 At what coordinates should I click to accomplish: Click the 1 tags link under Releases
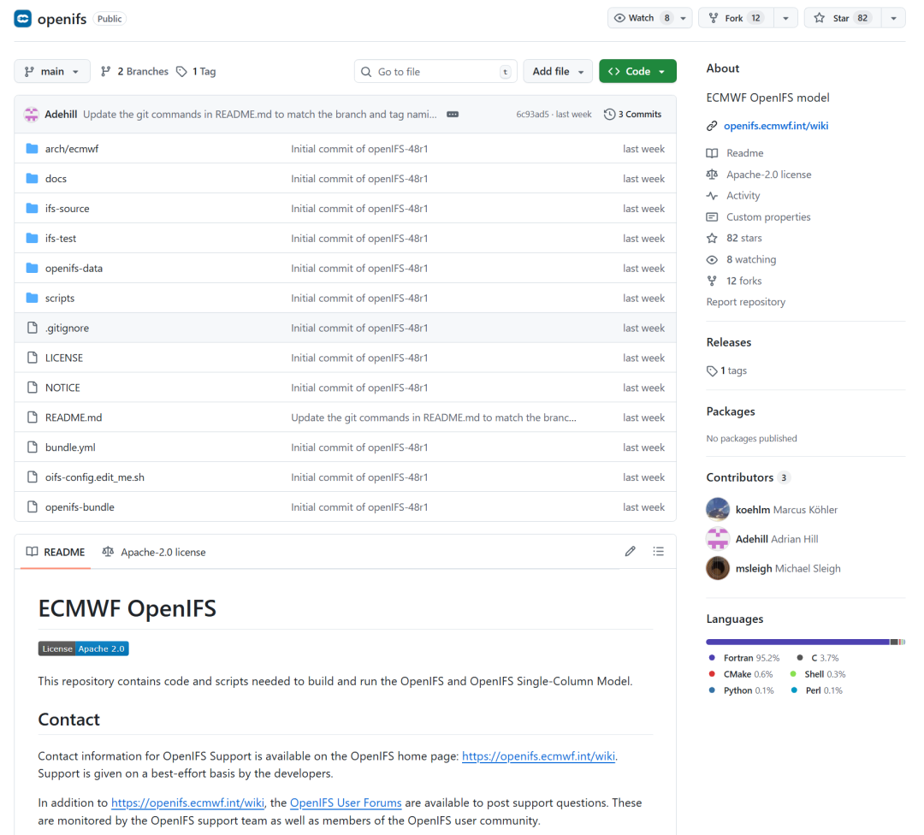734,370
